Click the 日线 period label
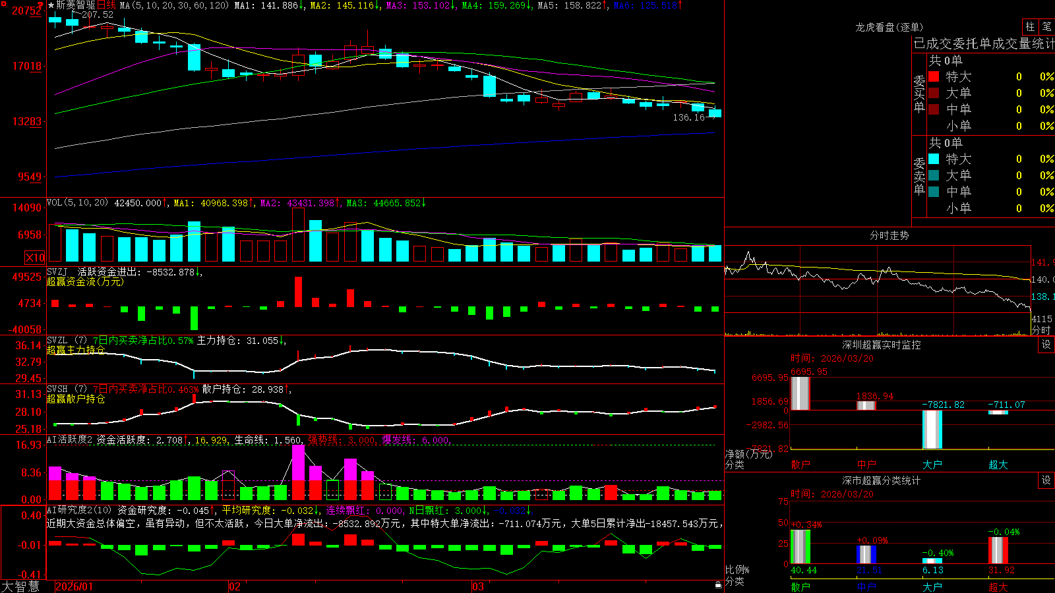1055x593 pixels. point(106,5)
